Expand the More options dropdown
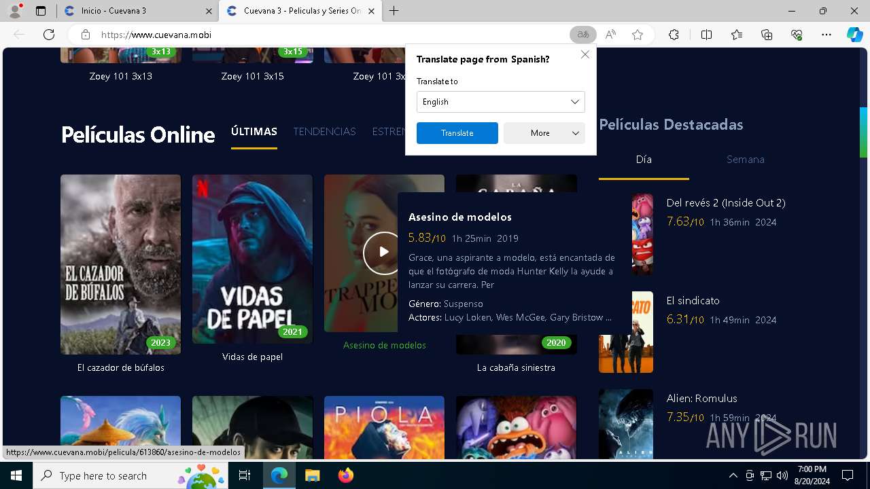Viewport: 870px width, 489px height. point(544,133)
